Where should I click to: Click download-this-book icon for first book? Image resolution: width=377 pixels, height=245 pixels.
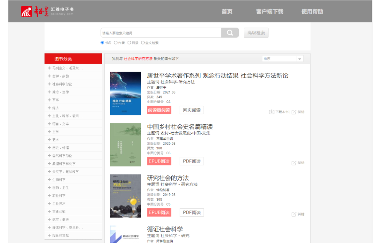point(271,112)
